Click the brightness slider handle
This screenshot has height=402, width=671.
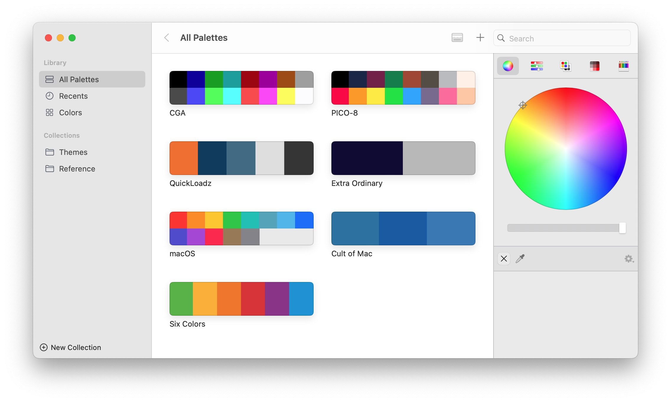tap(622, 228)
